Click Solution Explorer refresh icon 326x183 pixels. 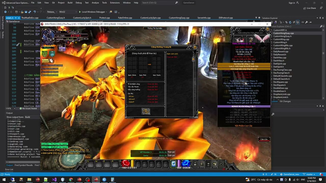[290, 22]
